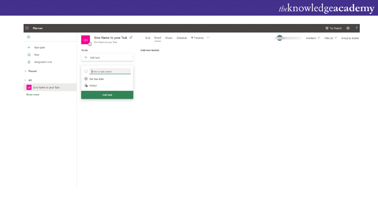Switch to the Charts tab

click(x=169, y=38)
